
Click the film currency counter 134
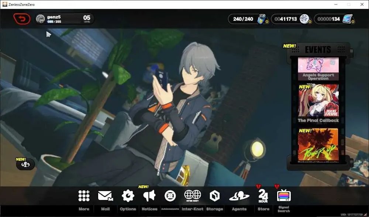(335, 19)
